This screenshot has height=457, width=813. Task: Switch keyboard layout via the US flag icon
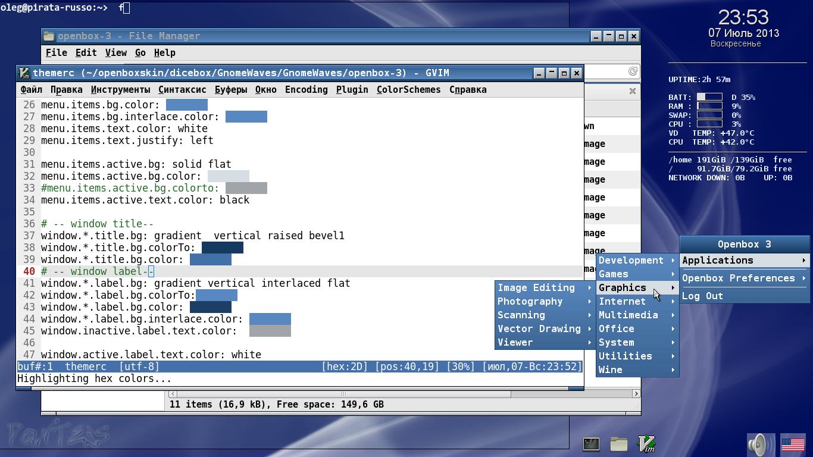[x=793, y=444]
